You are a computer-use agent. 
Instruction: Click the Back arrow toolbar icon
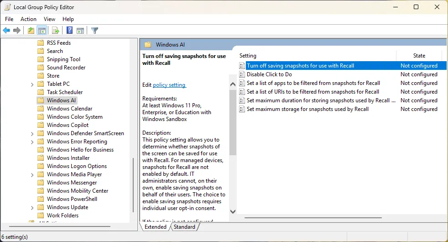pos(6,30)
